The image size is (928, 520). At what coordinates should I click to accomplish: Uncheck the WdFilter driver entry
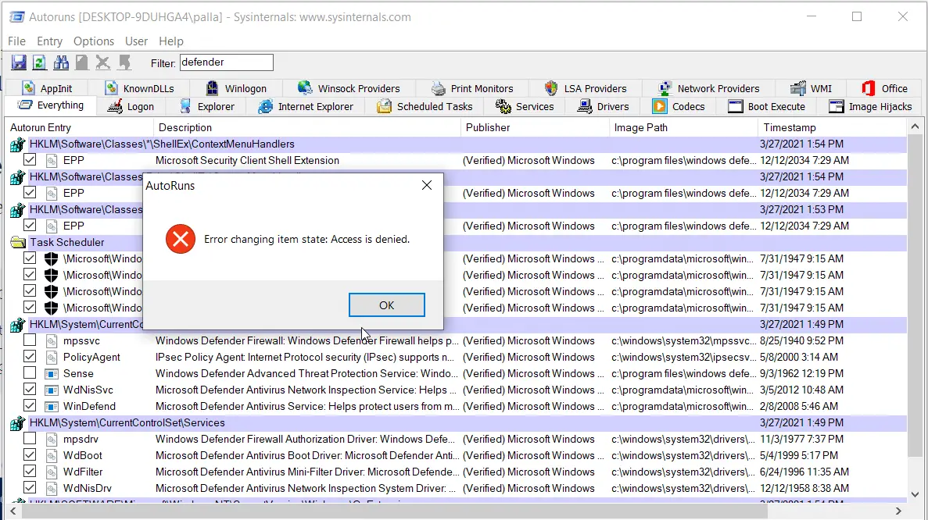click(30, 471)
